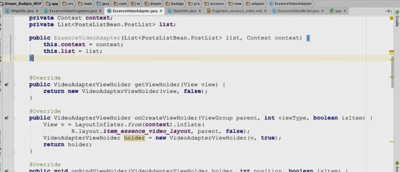
Task: Click 'this.context = context;' line
Action: click(83, 45)
